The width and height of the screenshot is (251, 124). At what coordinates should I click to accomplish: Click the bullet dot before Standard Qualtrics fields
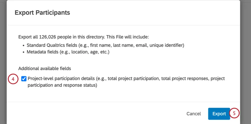coord(24,46)
